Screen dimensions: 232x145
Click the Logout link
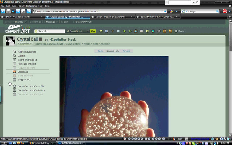65,22
